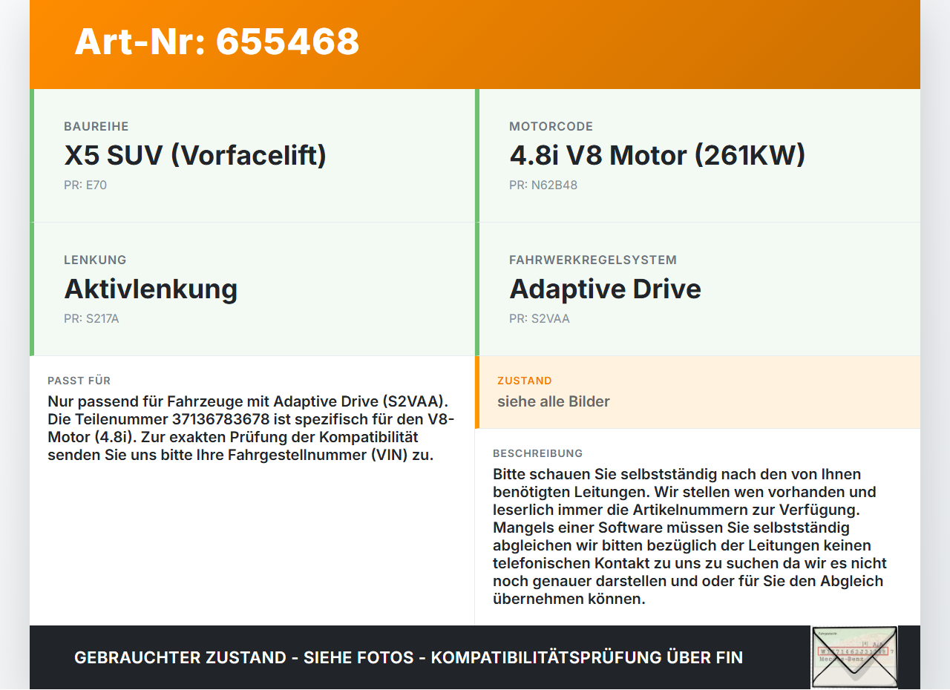Click the ZUSTAND label
This screenshot has width=950, height=690.
525,381
